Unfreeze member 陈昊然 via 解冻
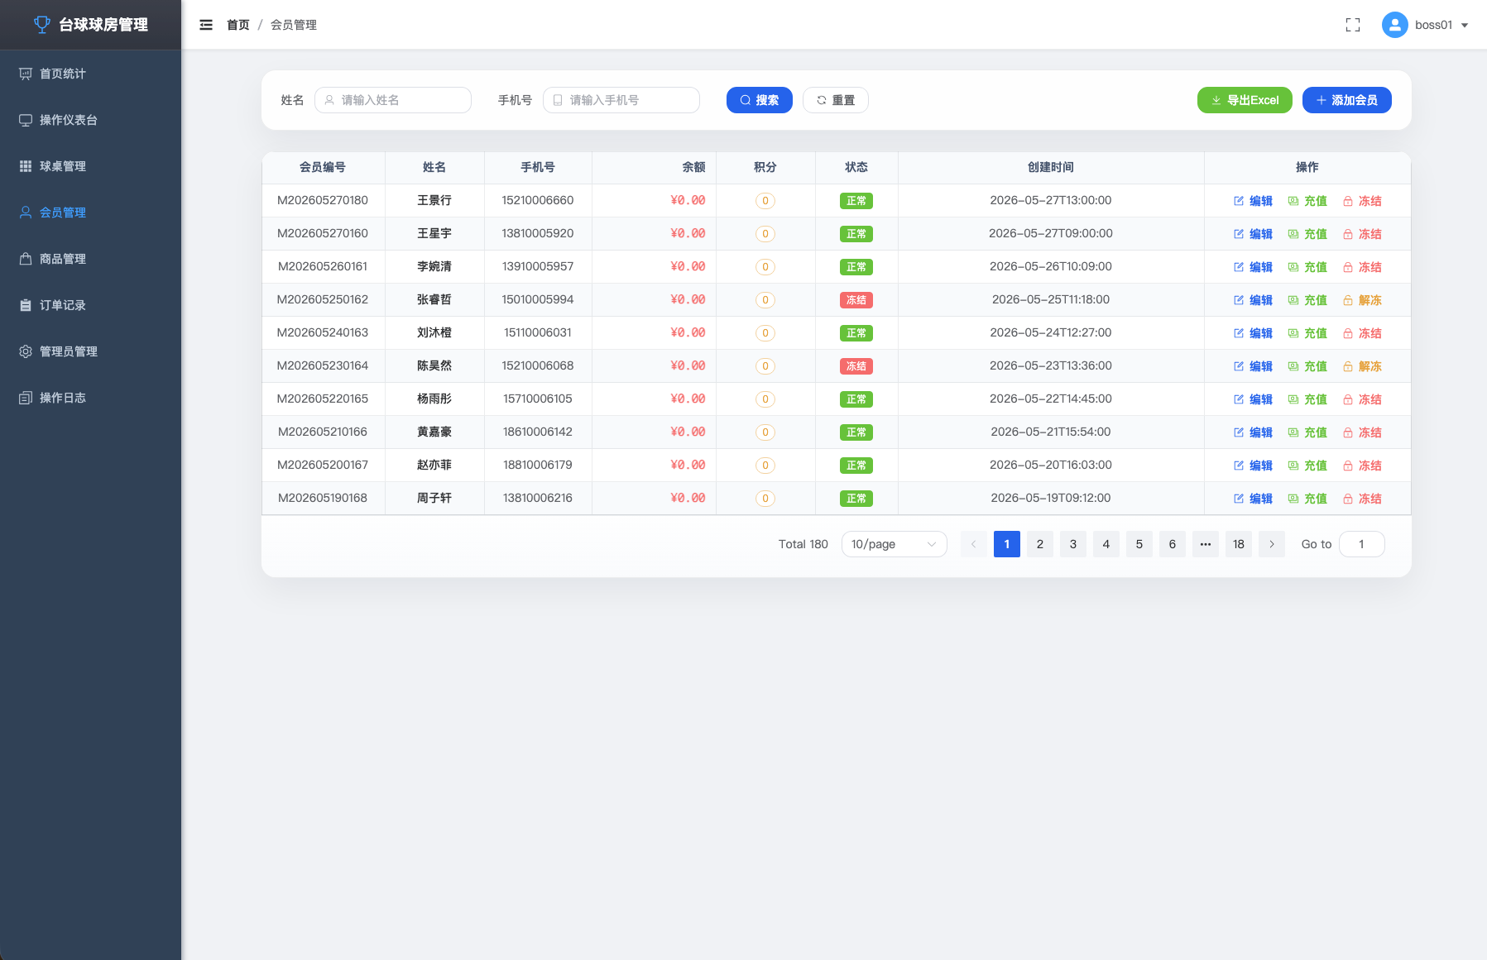 (1362, 366)
